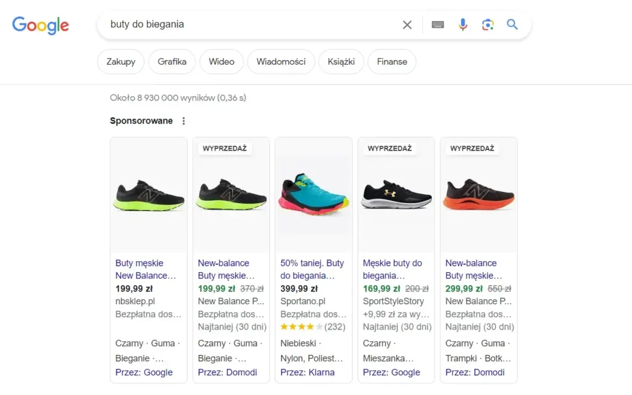Viewport: 632px width, 395px height.
Task: Open the orange-sole New Balance shoe image
Action: pyautogui.click(x=479, y=195)
